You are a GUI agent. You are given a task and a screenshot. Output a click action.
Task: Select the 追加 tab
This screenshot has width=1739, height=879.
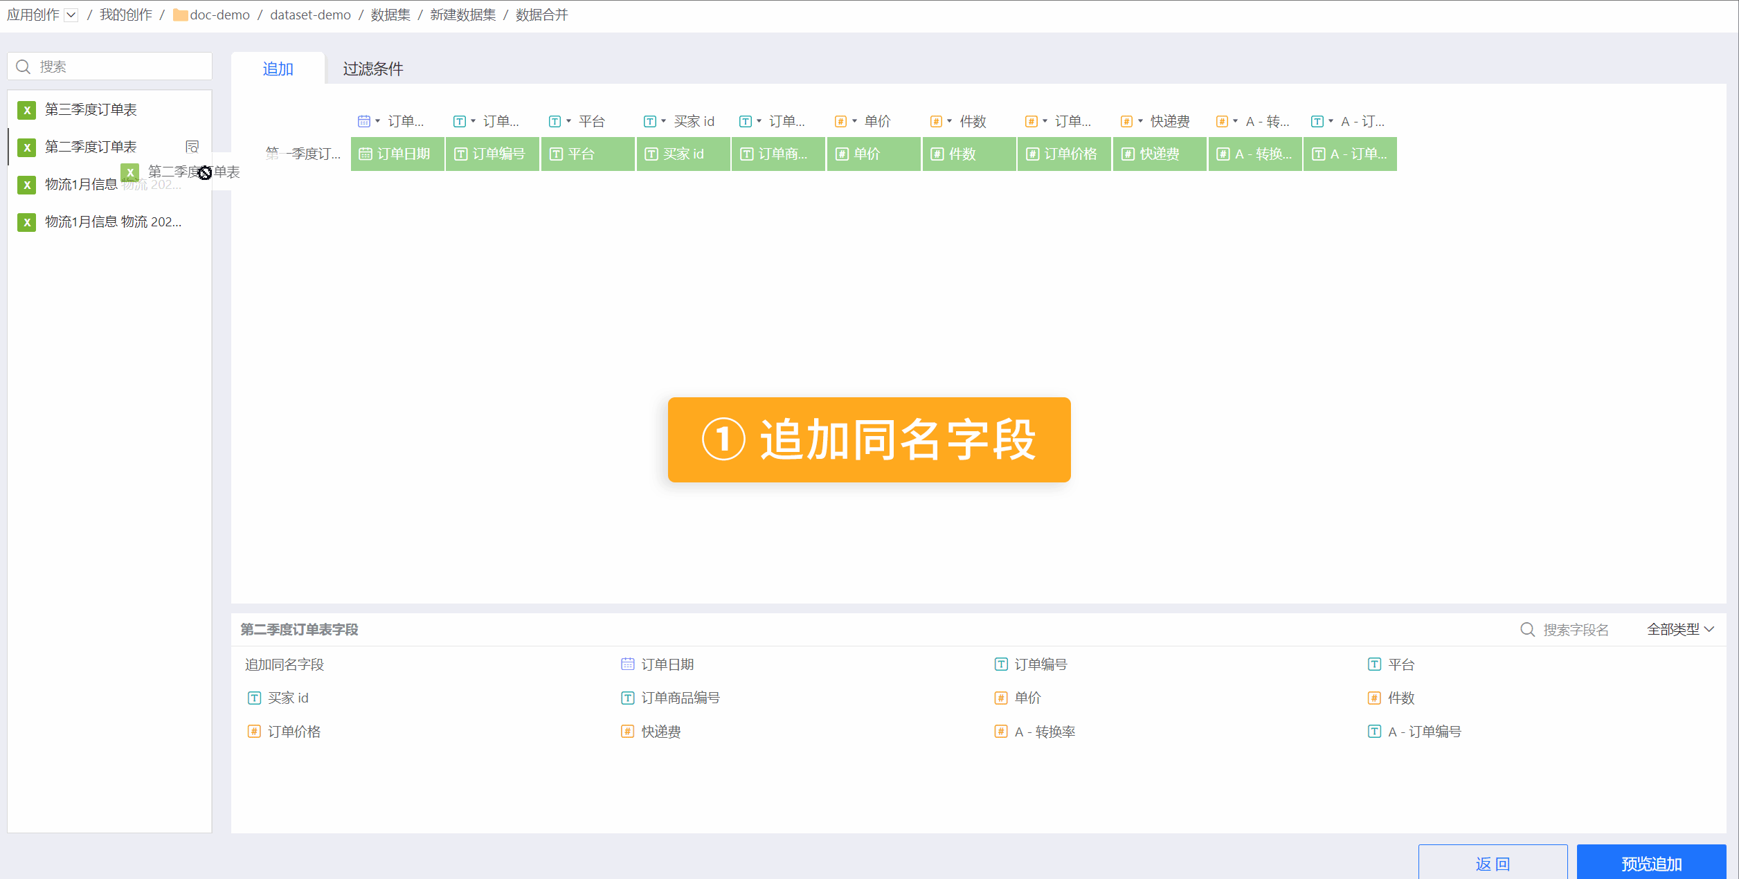(x=278, y=69)
